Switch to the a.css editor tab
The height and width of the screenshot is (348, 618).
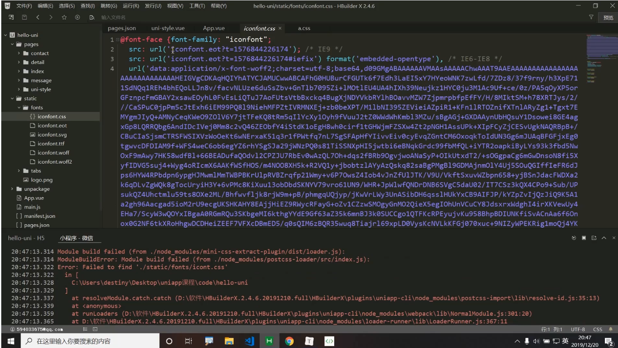tap(304, 28)
